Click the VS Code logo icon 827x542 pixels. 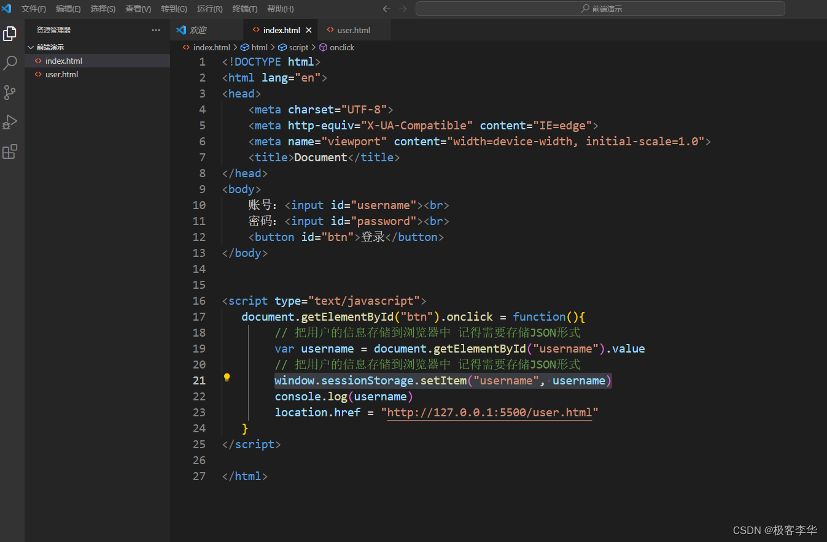[x=7, y=9]
